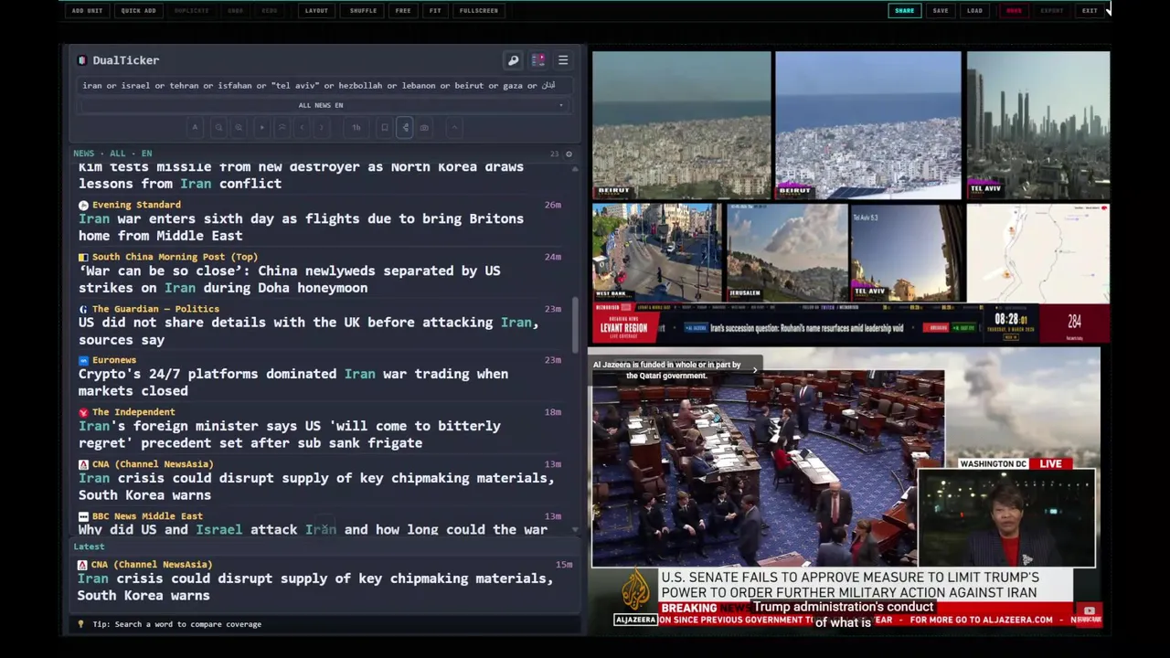1170x658 pixels.
Task: Click the news list scroll-up arrow
Action: 575,168
